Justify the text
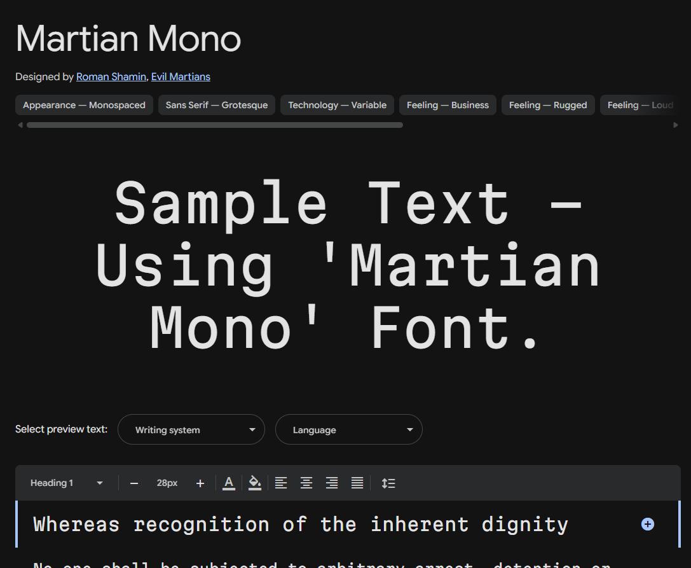 357,483
